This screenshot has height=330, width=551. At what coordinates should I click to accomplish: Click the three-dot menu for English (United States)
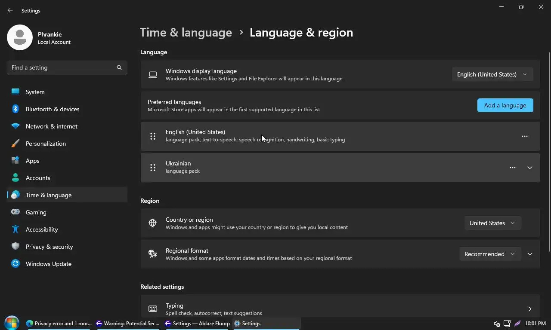pos(524,136)
